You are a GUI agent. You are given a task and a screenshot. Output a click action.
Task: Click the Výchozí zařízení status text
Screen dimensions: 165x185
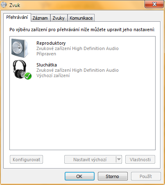(x=53, y=75)
